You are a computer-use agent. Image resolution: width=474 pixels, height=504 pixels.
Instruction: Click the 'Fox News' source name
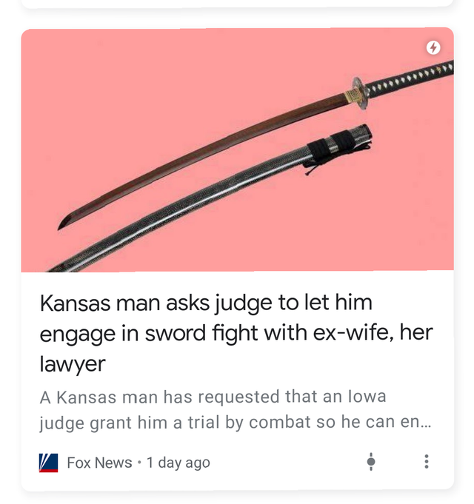[x=99, y=463]
